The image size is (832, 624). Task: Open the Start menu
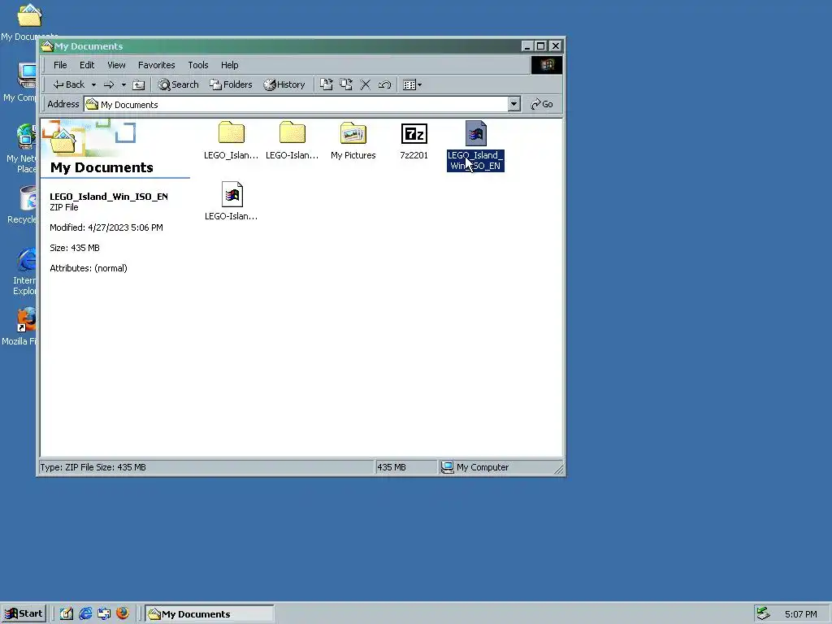click(24, 613)
